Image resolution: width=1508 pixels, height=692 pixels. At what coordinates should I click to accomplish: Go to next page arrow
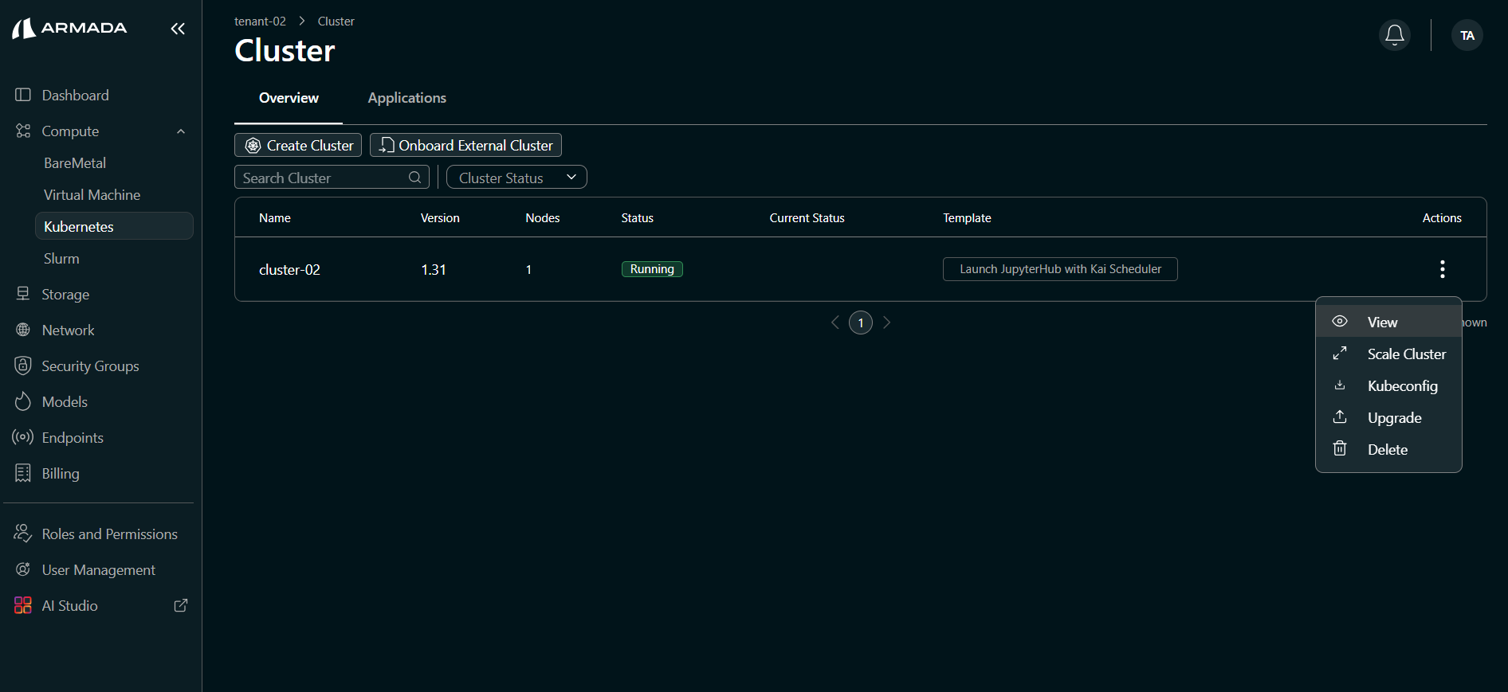tap(886, 323)
